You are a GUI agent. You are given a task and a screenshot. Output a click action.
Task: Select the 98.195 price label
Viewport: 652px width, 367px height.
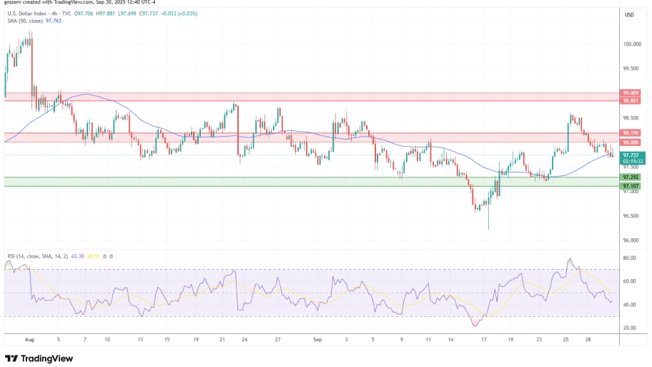(x=631, y=133)
